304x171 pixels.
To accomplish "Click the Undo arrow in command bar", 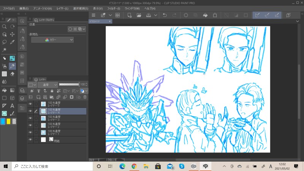I will pyautogui.click(x=165, y=15).
